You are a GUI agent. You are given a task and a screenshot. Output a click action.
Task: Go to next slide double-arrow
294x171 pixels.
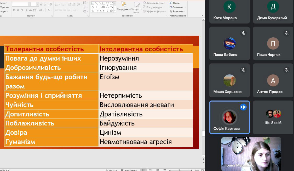[x=204, y=162]
